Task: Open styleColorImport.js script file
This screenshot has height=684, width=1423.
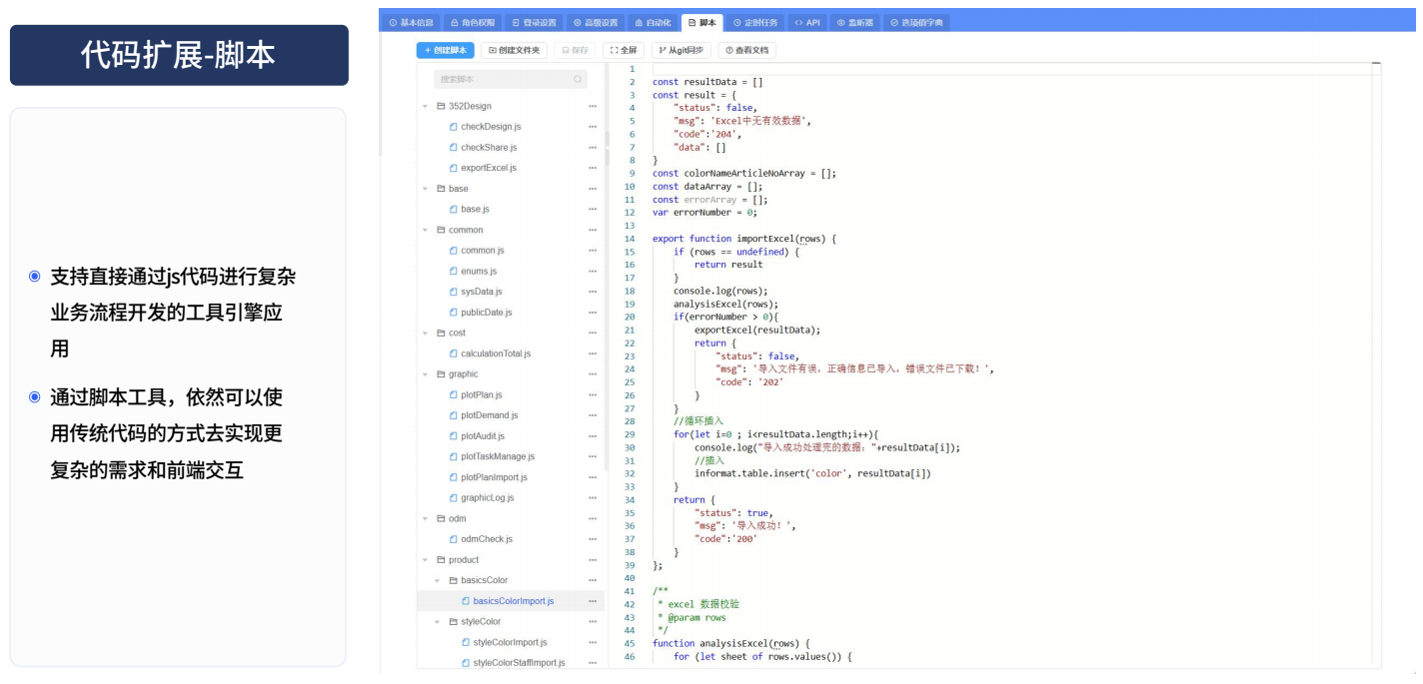Action: (510, 642)
